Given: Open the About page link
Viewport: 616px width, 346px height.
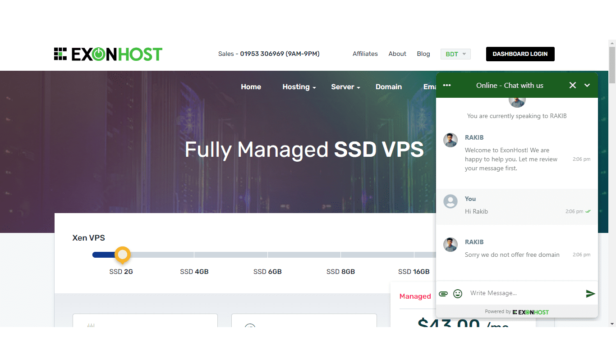Looking at the screenshot, I should pyautogui.click(x=397, y=54).
